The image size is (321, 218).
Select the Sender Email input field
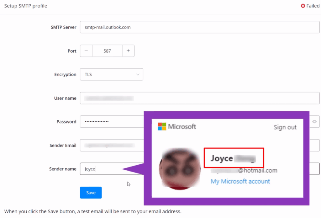point(111,146)
